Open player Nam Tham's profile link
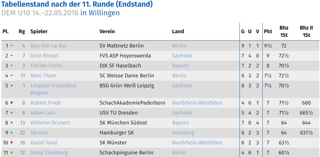 [x=43, y=76]
